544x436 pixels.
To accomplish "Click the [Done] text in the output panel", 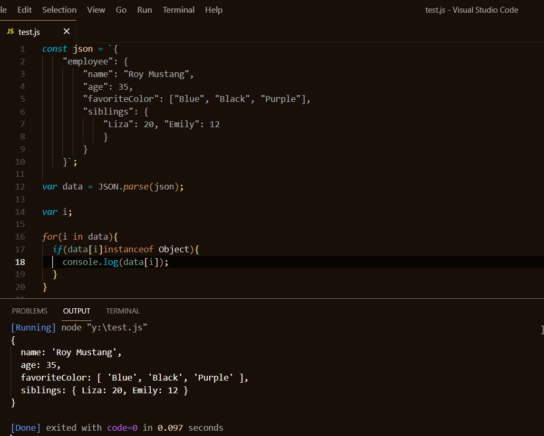I will click(25, 428).
